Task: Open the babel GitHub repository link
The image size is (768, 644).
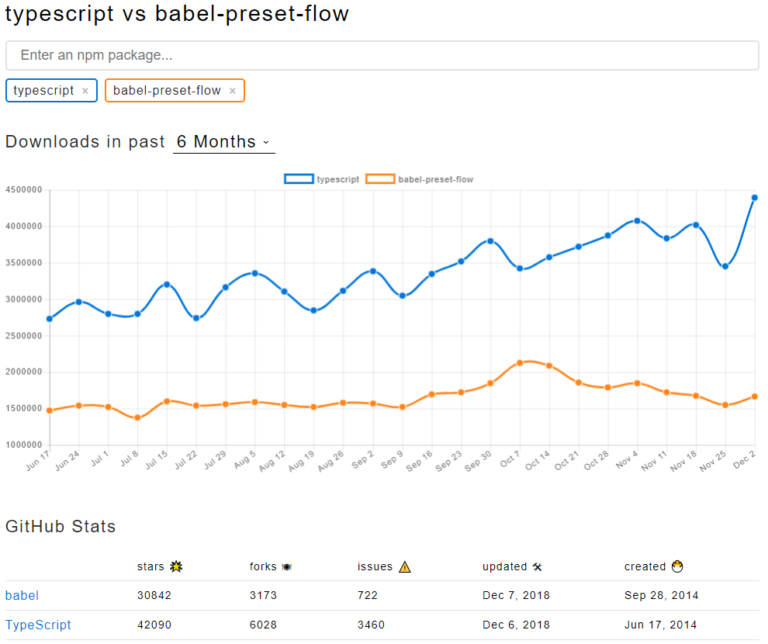Action: coord(22,596)
